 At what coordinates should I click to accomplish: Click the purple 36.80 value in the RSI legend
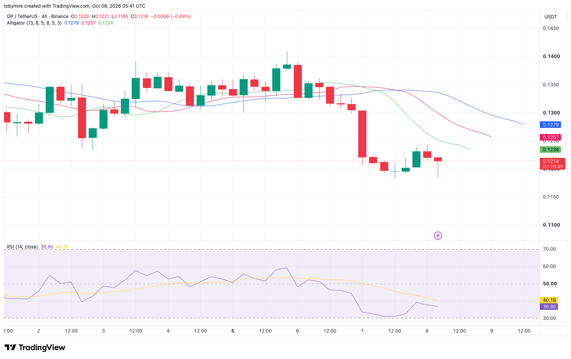tap(47, 247)
